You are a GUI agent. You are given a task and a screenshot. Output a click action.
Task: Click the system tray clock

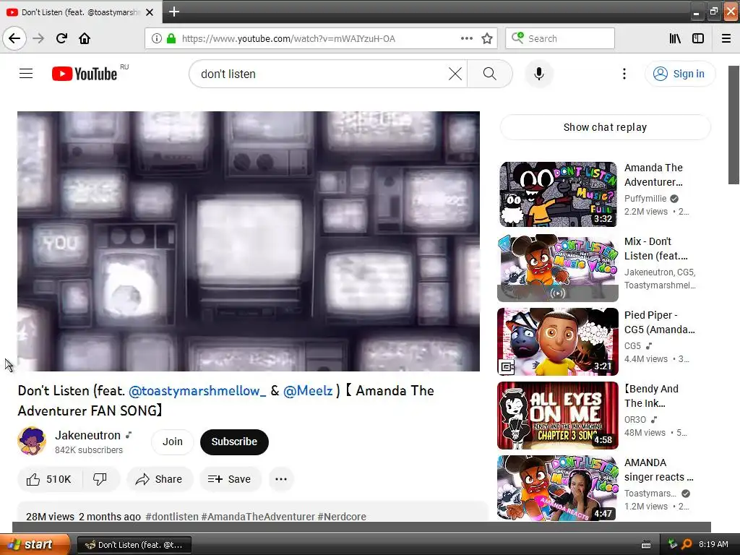click(713, 544)
